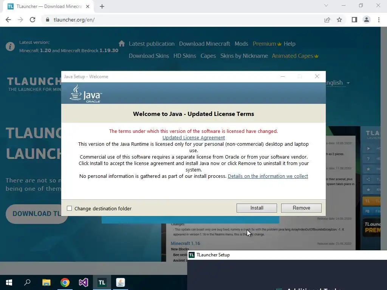The image size is (387, 290).
Task: Open Chrome from the taskbar
Action: point(65,282)
